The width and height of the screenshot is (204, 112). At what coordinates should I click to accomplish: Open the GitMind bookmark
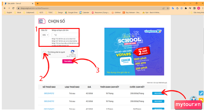pos(116,13)
